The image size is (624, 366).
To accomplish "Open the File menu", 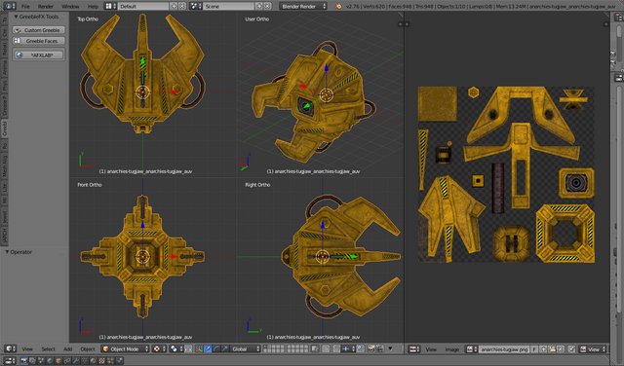I will pos(25,6).
